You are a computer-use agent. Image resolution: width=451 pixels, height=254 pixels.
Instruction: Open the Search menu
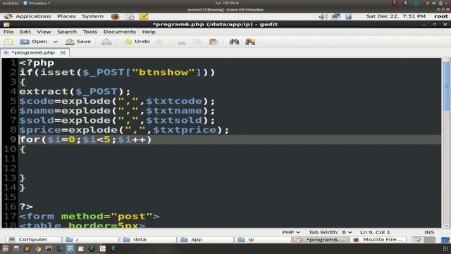(x=67, y=32)
